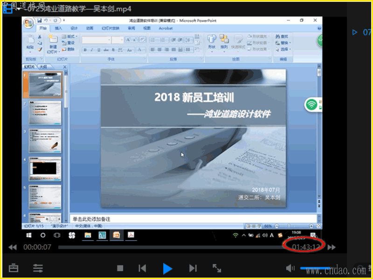Click 查找 find in the editing group

[282, 36]
